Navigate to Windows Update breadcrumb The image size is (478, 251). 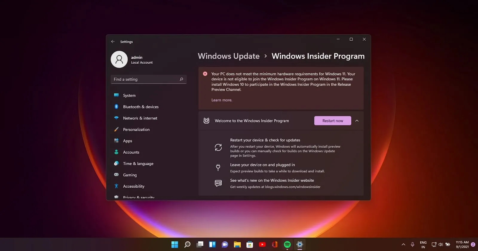pos(229,56)
